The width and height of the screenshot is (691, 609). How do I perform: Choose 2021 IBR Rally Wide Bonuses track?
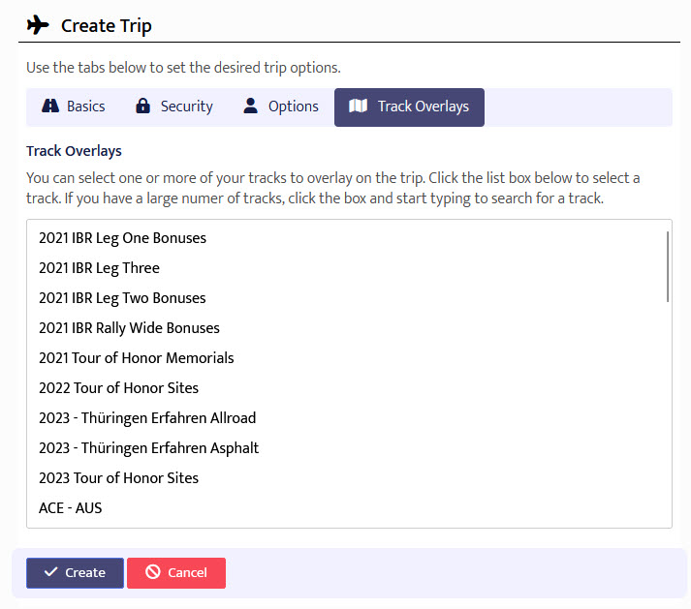tap(129, 328)
